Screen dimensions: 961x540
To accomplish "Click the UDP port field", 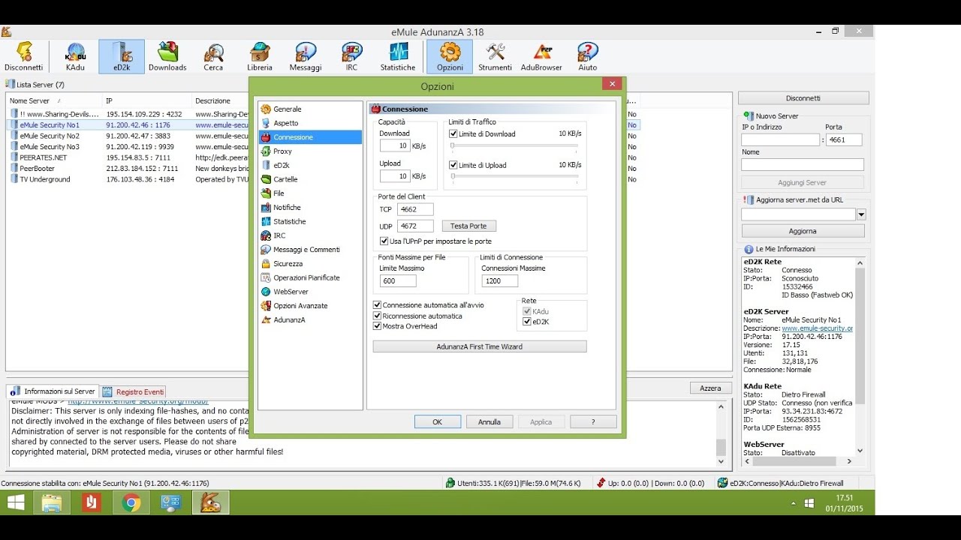I will (x=415, y=226).
